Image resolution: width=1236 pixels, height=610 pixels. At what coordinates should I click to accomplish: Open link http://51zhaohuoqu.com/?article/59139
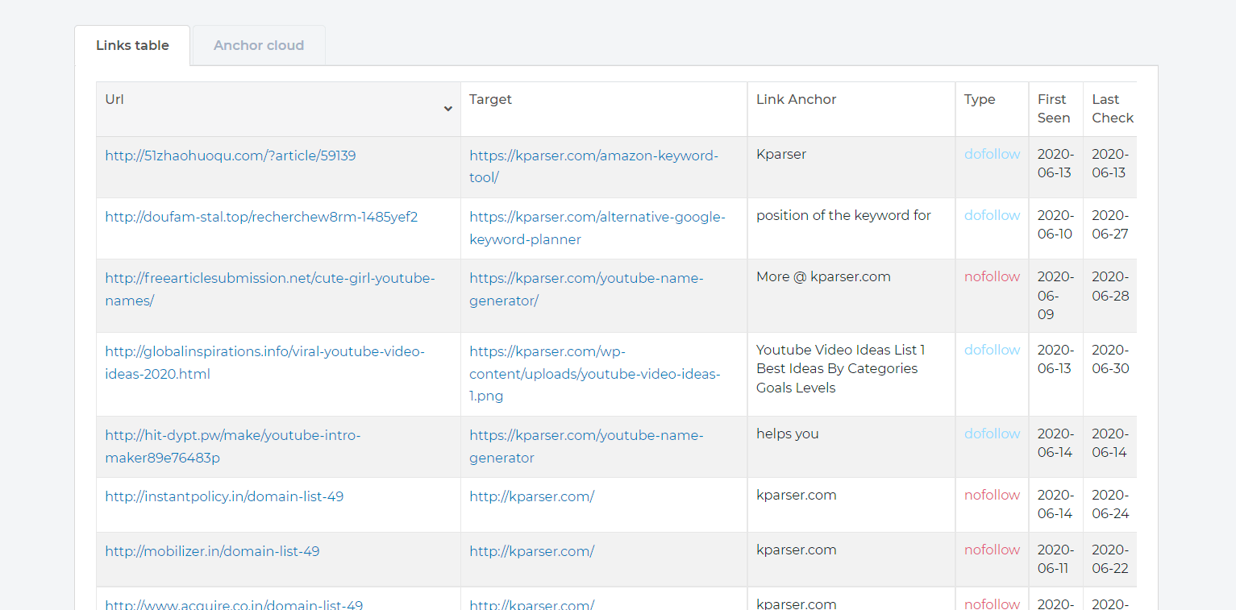click(x=230, y=156)
